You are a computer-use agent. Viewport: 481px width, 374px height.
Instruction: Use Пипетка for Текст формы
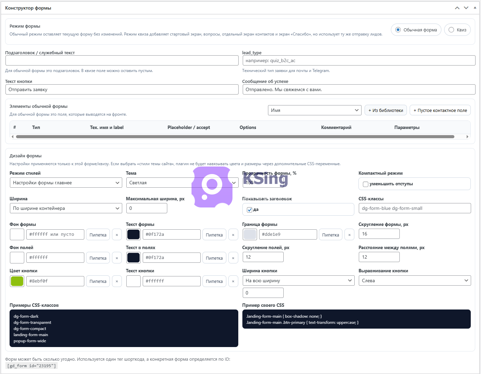(214, 235)
